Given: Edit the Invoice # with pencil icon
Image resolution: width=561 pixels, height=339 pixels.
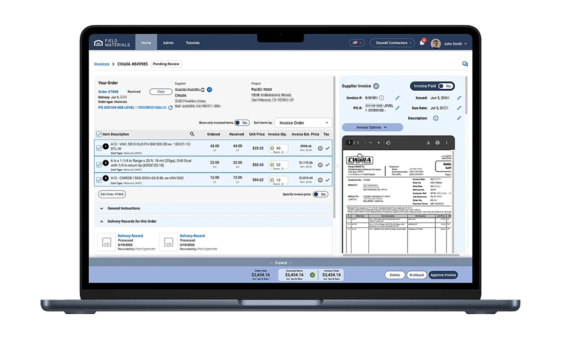Looking at the screenshot, I should (x=398, y=98).
